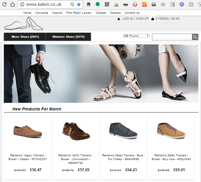The height and width of the screenshot is (182, 201).
Task: Click the www.kelkin.co.uk address bar
Action: [x=44, y=4]
